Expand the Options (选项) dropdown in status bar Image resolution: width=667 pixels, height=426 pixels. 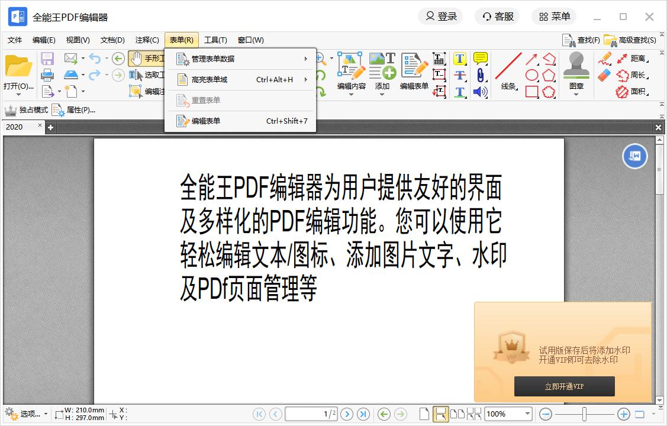(x=26, y=414)
